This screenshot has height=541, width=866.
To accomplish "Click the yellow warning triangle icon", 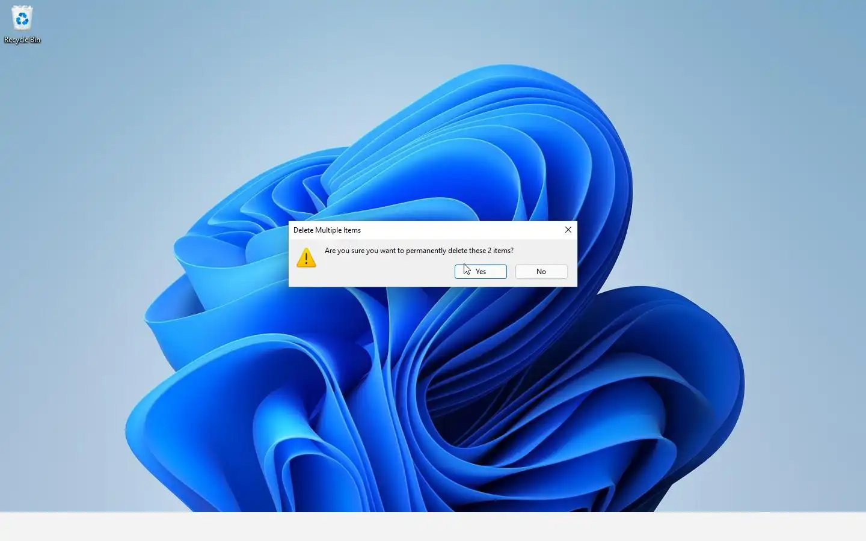I will (306, 258).
